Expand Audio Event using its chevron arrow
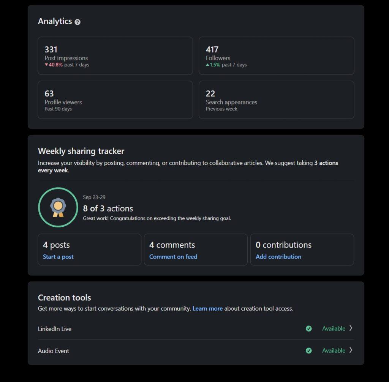This screenshot has height=382, width=389. (x=351, y=350)
